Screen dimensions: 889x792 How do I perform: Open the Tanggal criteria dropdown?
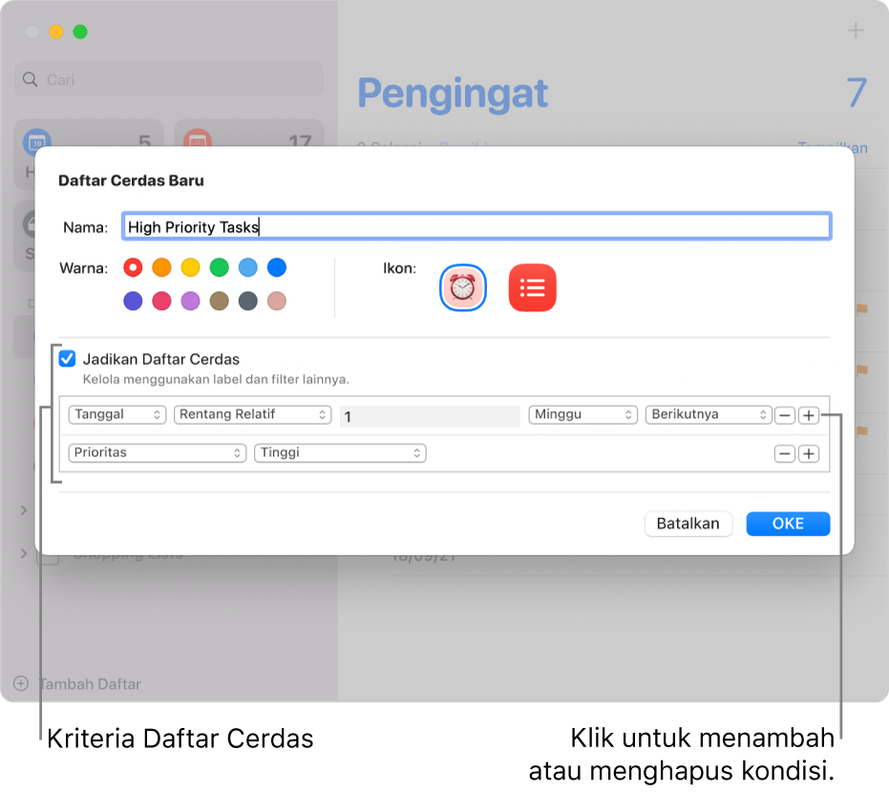point(117,414)
